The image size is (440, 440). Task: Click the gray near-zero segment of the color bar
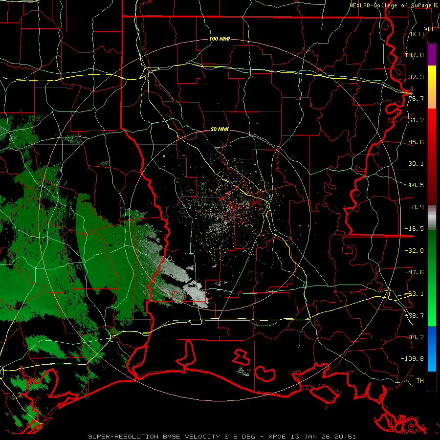coord(432,218)
